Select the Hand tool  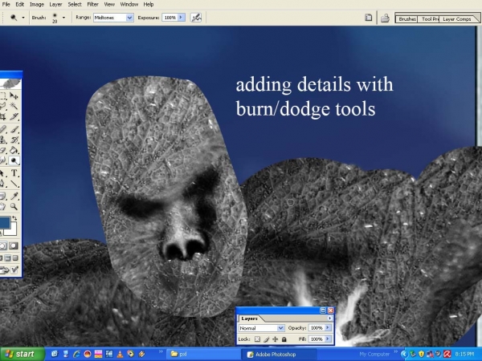click(3, 206)
